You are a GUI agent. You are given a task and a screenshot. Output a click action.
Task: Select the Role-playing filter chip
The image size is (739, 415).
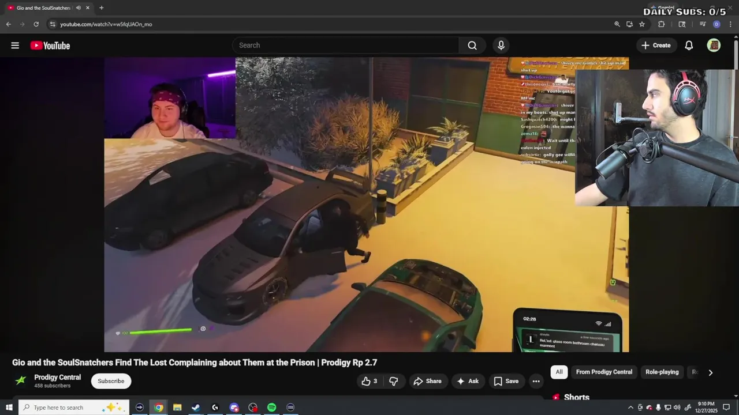[x=662, y=372]
